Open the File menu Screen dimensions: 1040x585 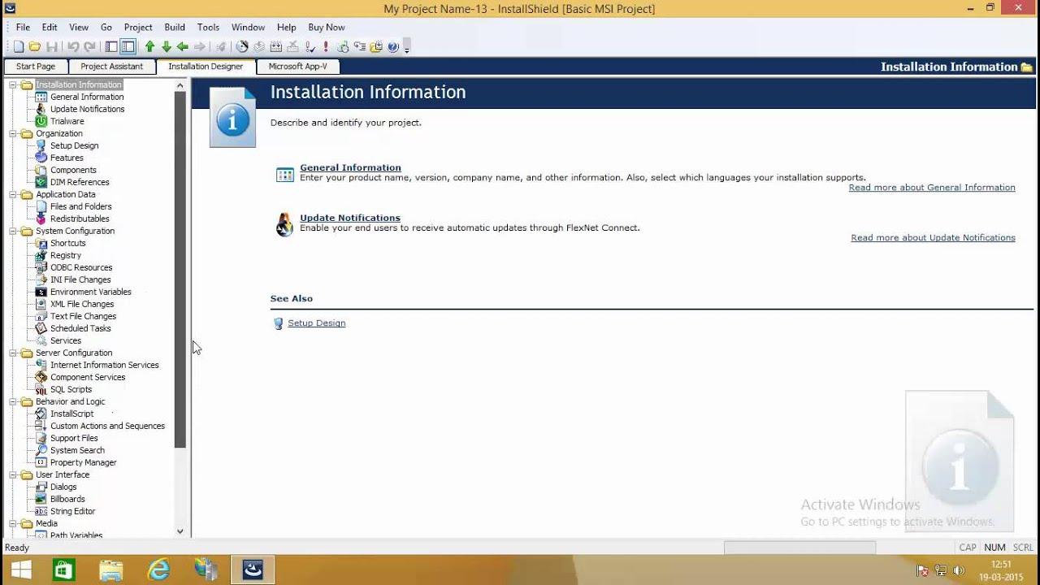click(x=23, y=27)
